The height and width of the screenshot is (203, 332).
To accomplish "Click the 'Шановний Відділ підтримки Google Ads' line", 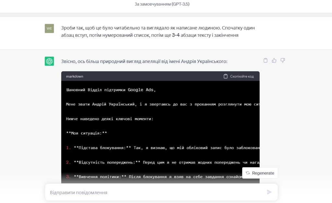I will (111, 90).
